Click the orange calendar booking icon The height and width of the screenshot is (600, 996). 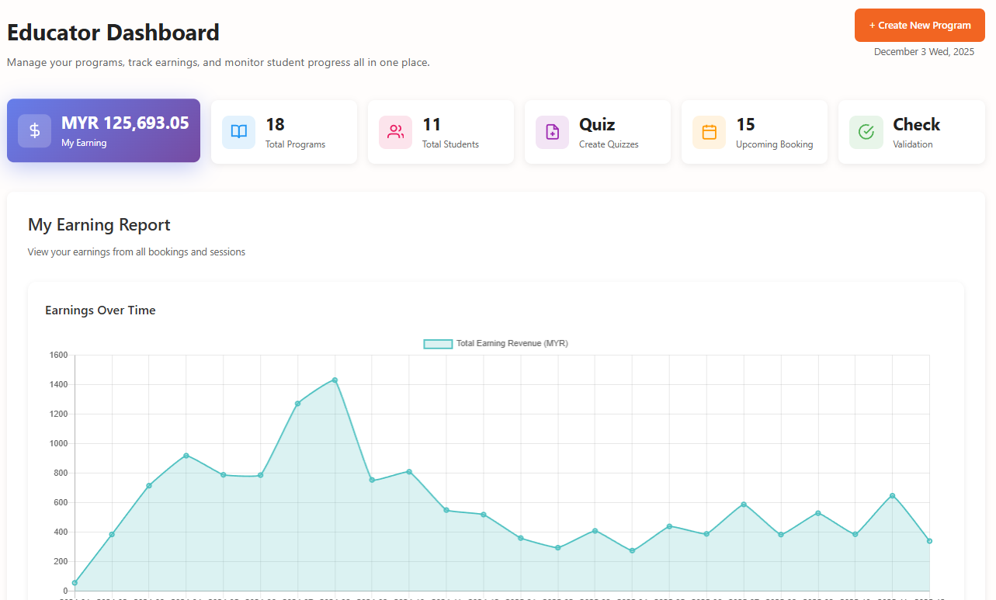pos(709,132)
